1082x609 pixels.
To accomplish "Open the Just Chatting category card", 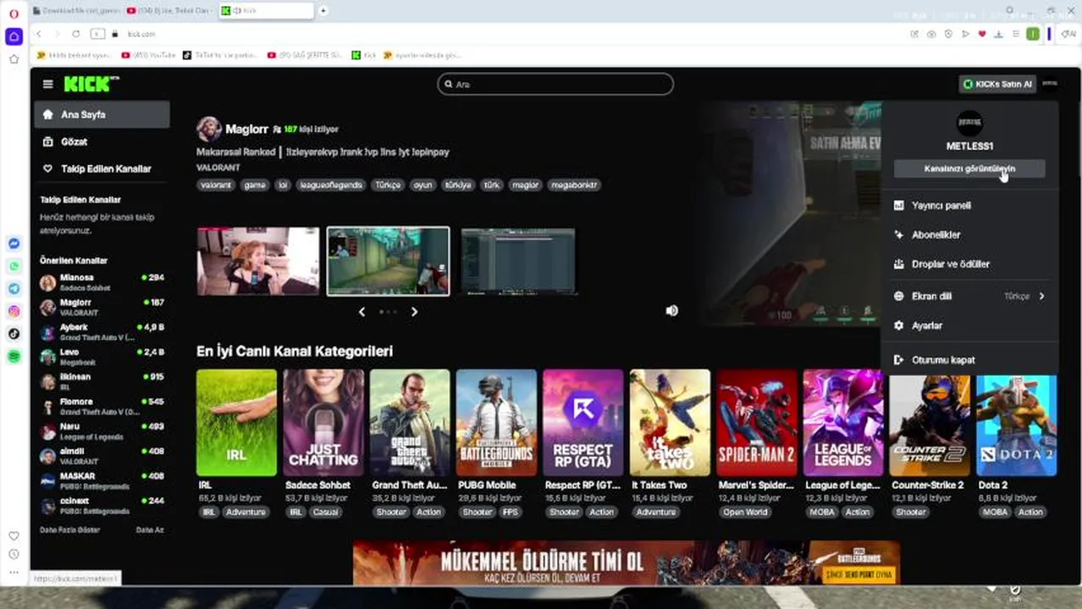I will 323,422.
